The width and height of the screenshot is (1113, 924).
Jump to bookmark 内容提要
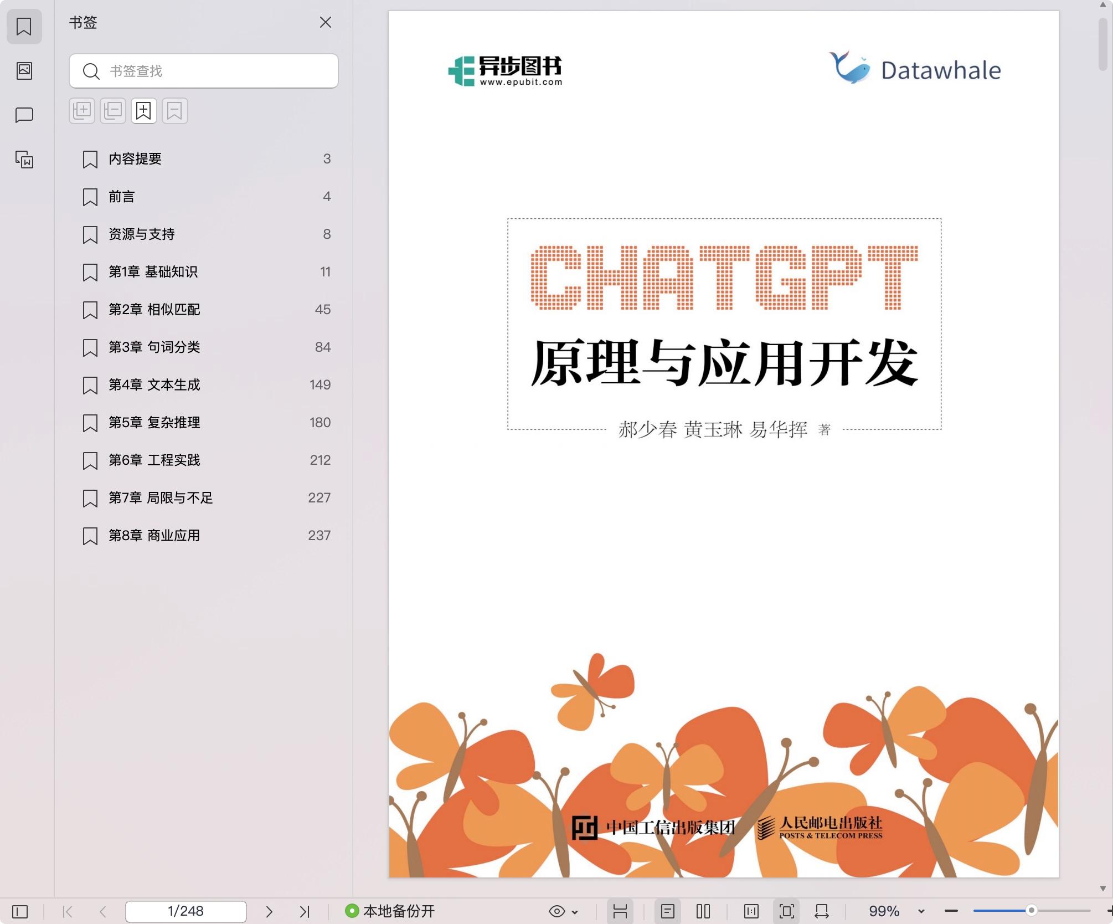(204, 159)
